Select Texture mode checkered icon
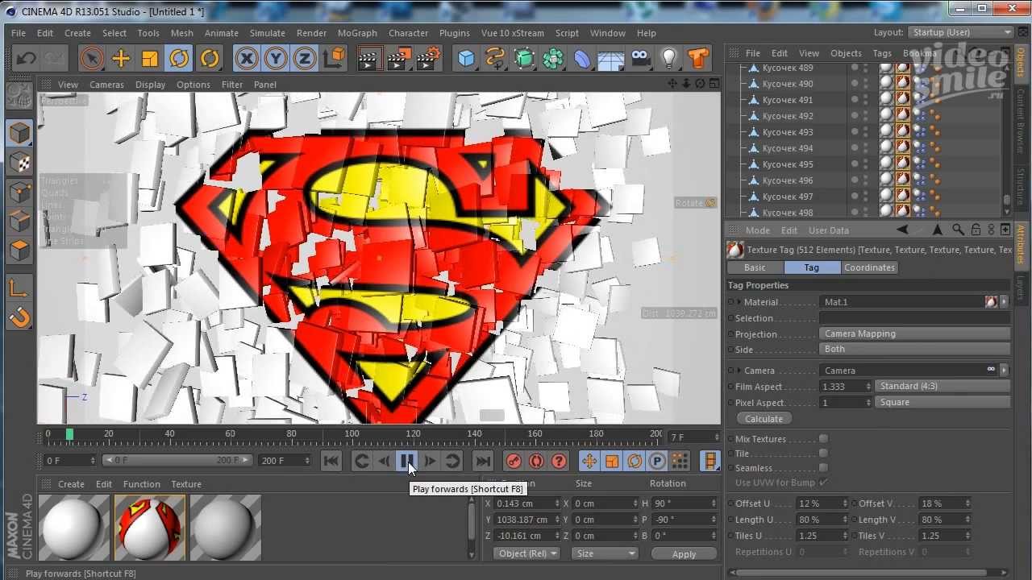Screen dimensions: 1032x580 tap(19, 163)
